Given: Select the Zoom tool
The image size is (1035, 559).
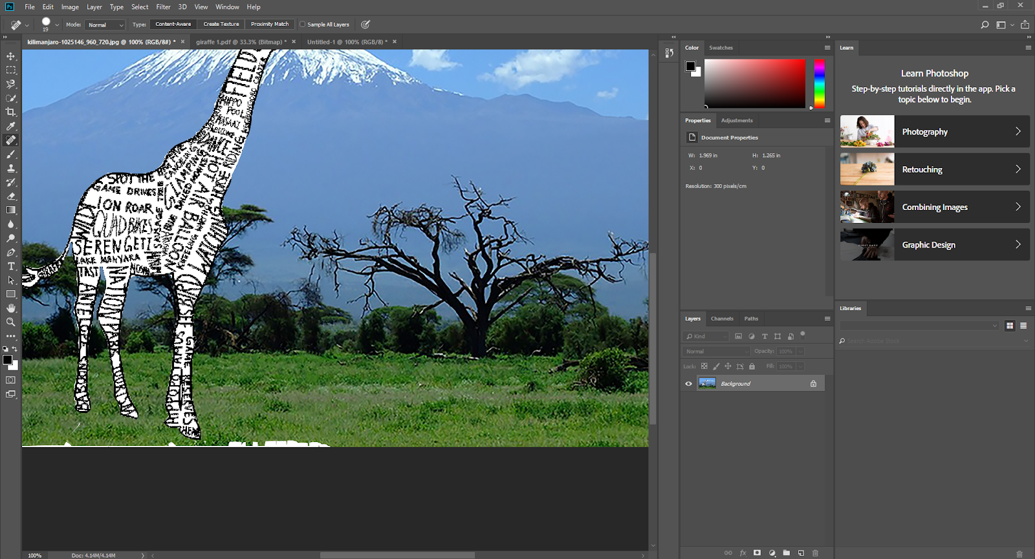Looking at the screenshot, I should coord(11,322).
